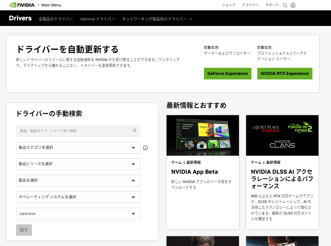331x246 pixels.
Task: Click the NVIDIA logo in header
Action: pos(22,5)
